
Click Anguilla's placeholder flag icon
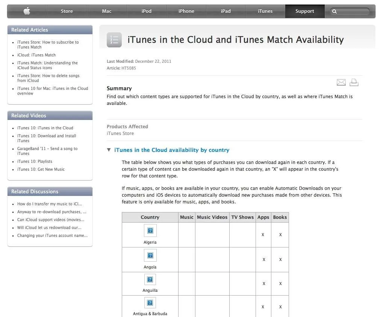point(150,279)
